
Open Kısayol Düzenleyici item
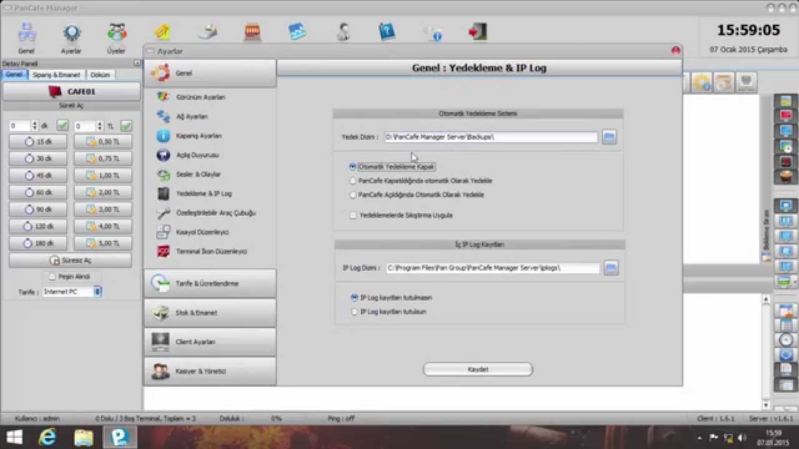coord(202,232)
